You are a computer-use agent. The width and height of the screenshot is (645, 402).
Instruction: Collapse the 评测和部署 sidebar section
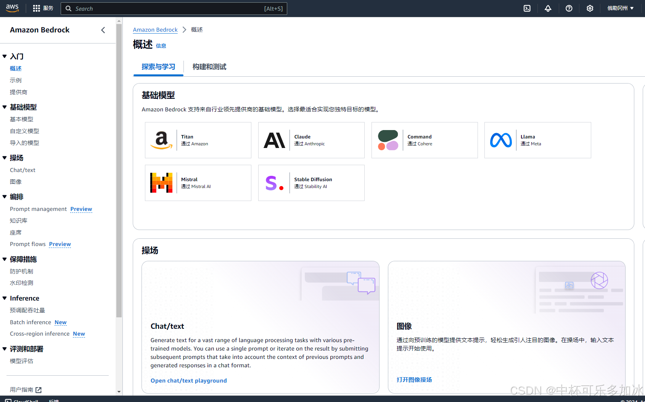5,349
